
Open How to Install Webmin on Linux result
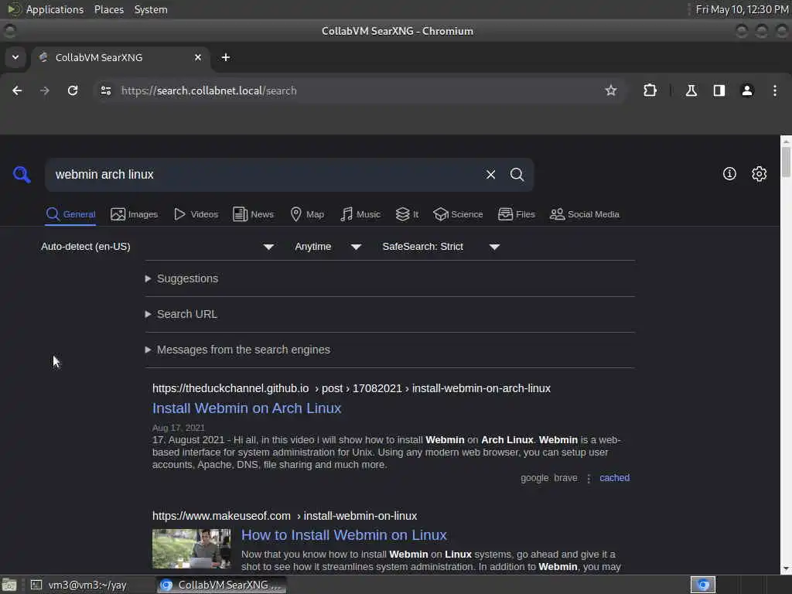coord(344,535)
